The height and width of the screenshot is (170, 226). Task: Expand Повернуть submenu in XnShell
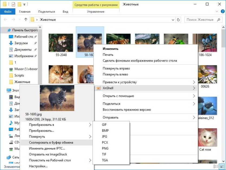tap(90, 136)
